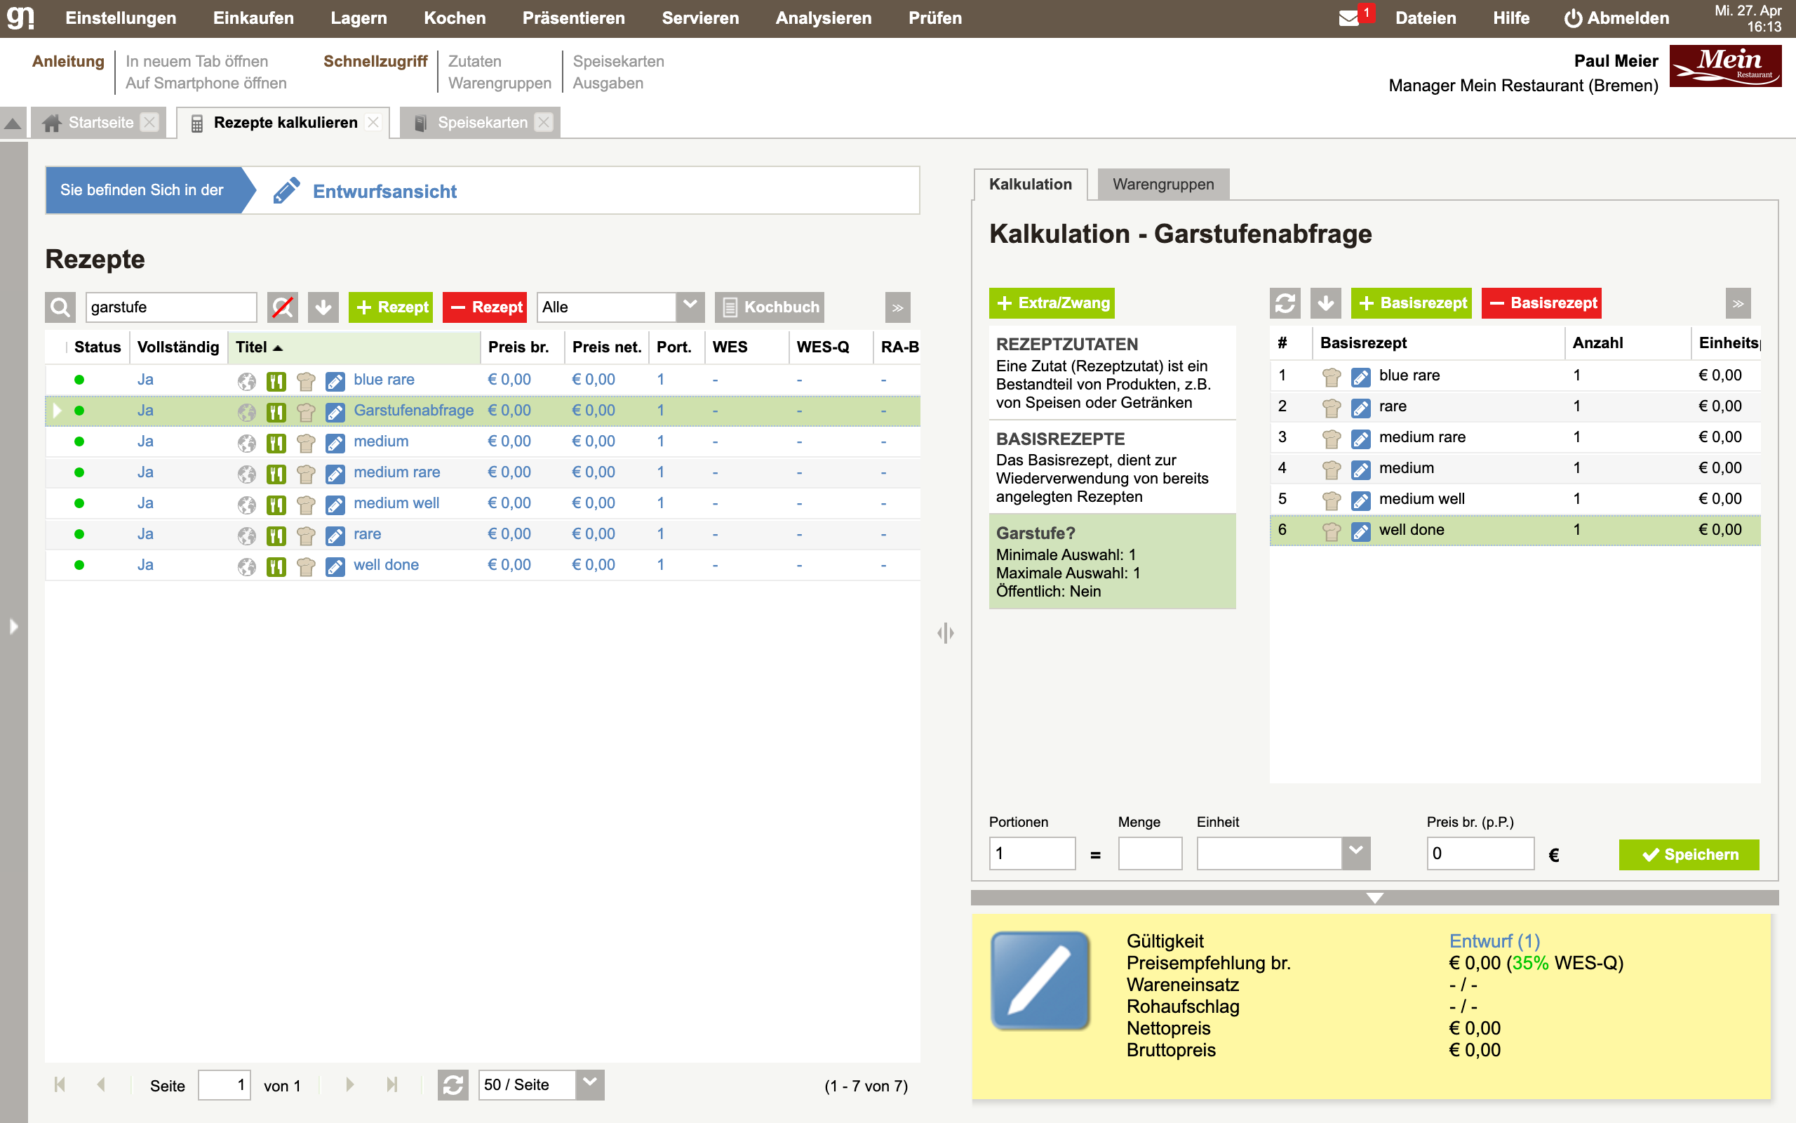Click the gn logo in the top bar
Image resolution: width=1796 pixels, height=1123 pixels.
point(20,17)
